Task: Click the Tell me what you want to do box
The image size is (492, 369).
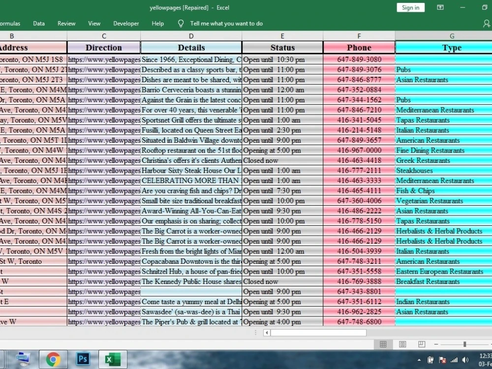Action: point(226,24)
